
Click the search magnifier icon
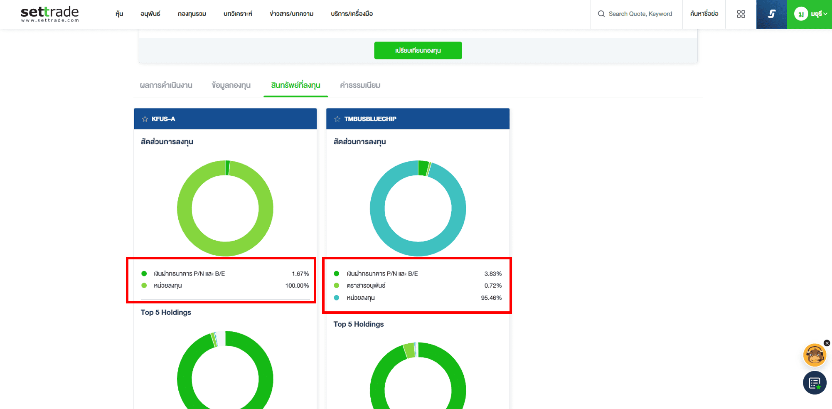click(601, 14)
